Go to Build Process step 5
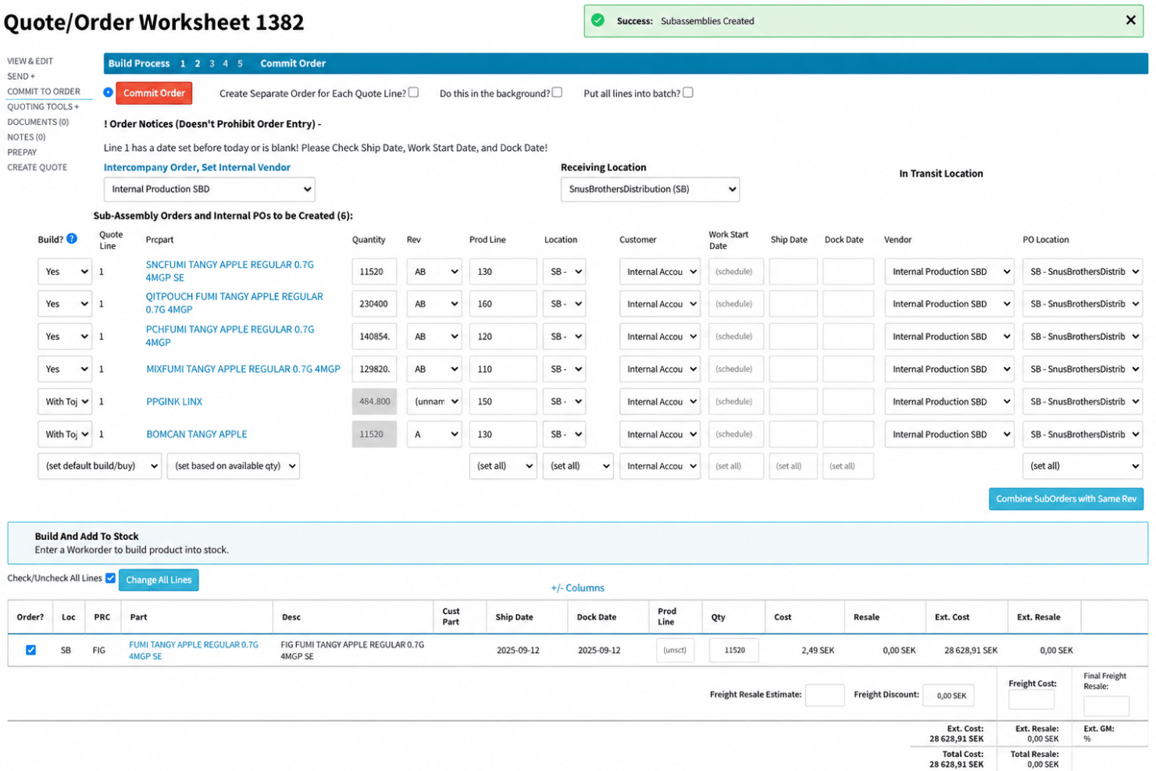Screen dimensions: 1156x771 (x=240, y=63)
